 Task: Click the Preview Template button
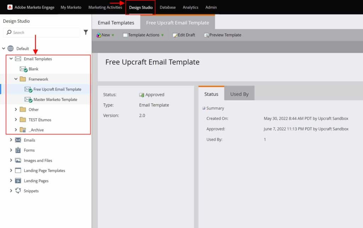(x=223, y=35)
